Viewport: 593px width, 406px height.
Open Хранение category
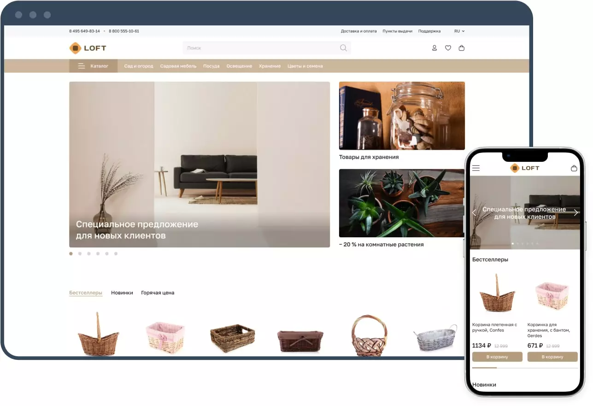point(270,66)
